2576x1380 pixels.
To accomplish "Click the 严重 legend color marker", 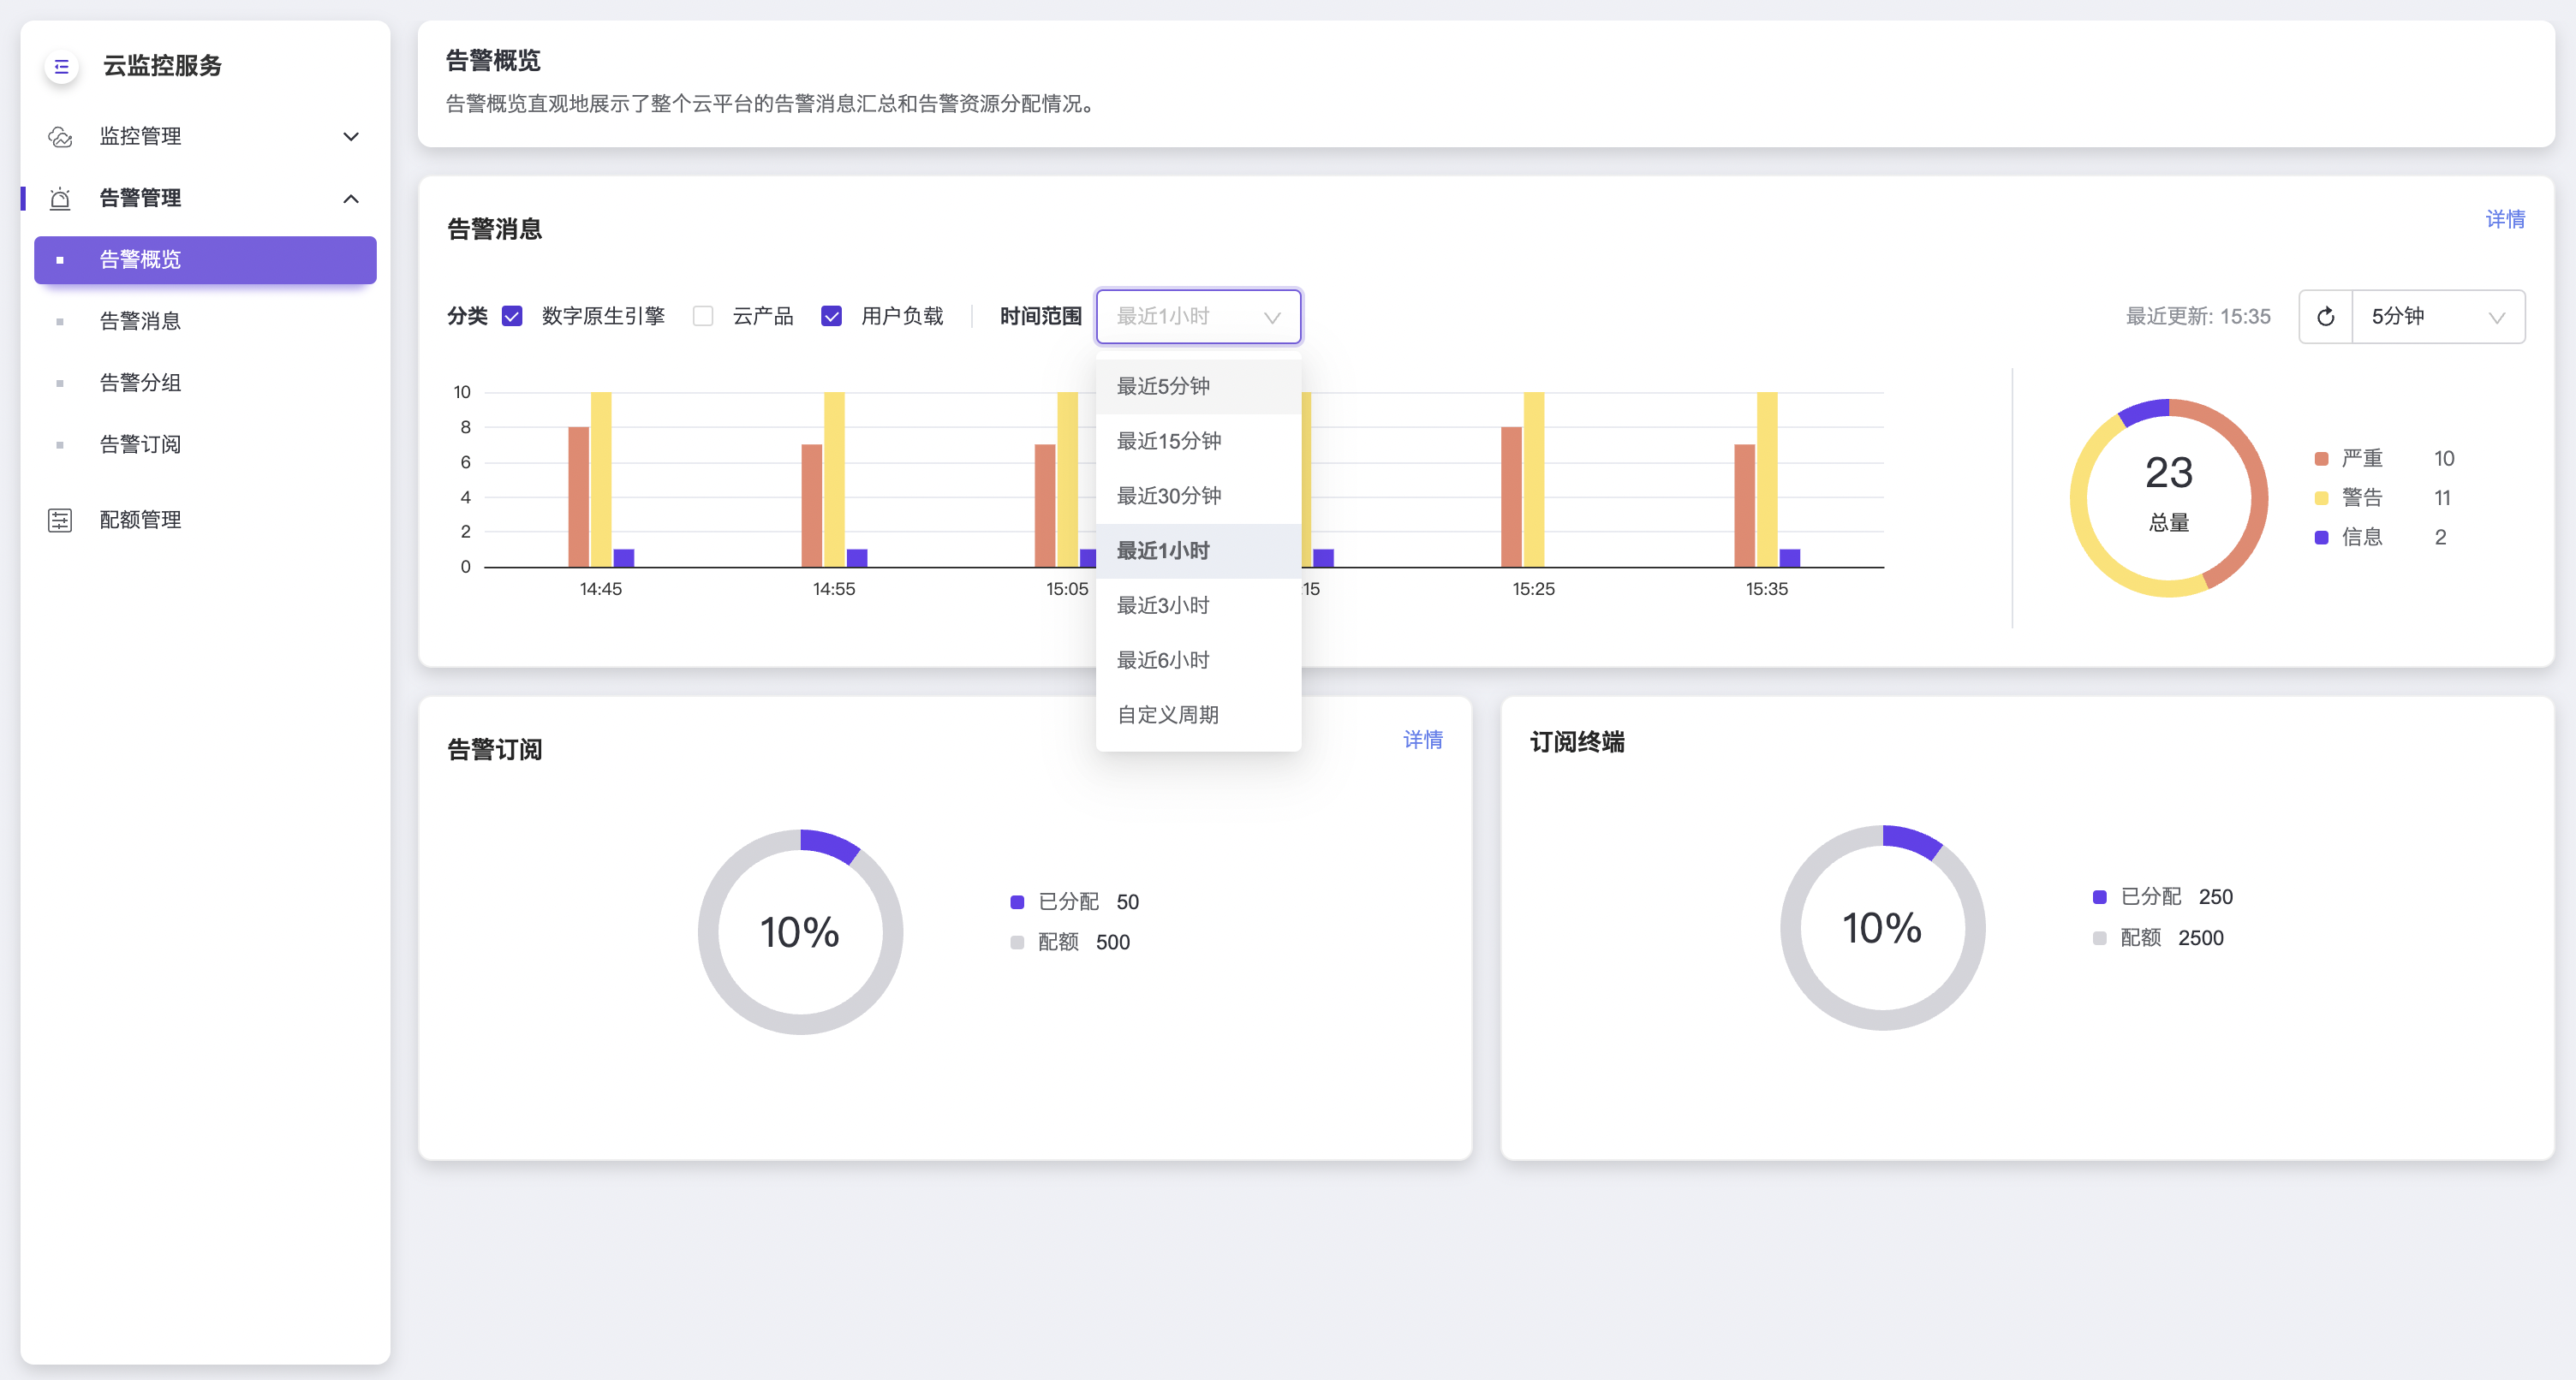I will [x=2321, y=459].
